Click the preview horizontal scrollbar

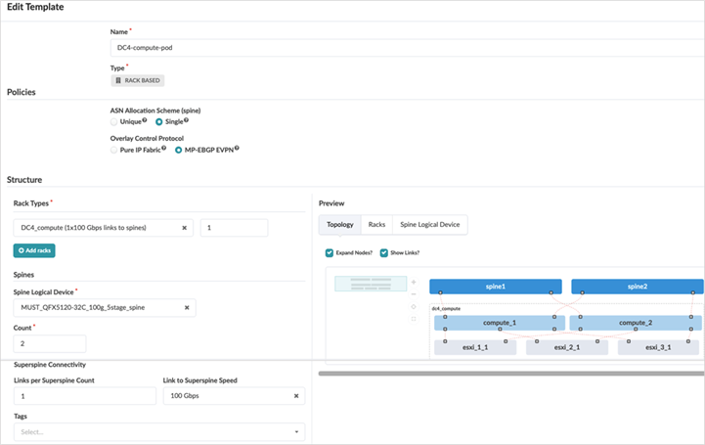(x=511, y=373)
